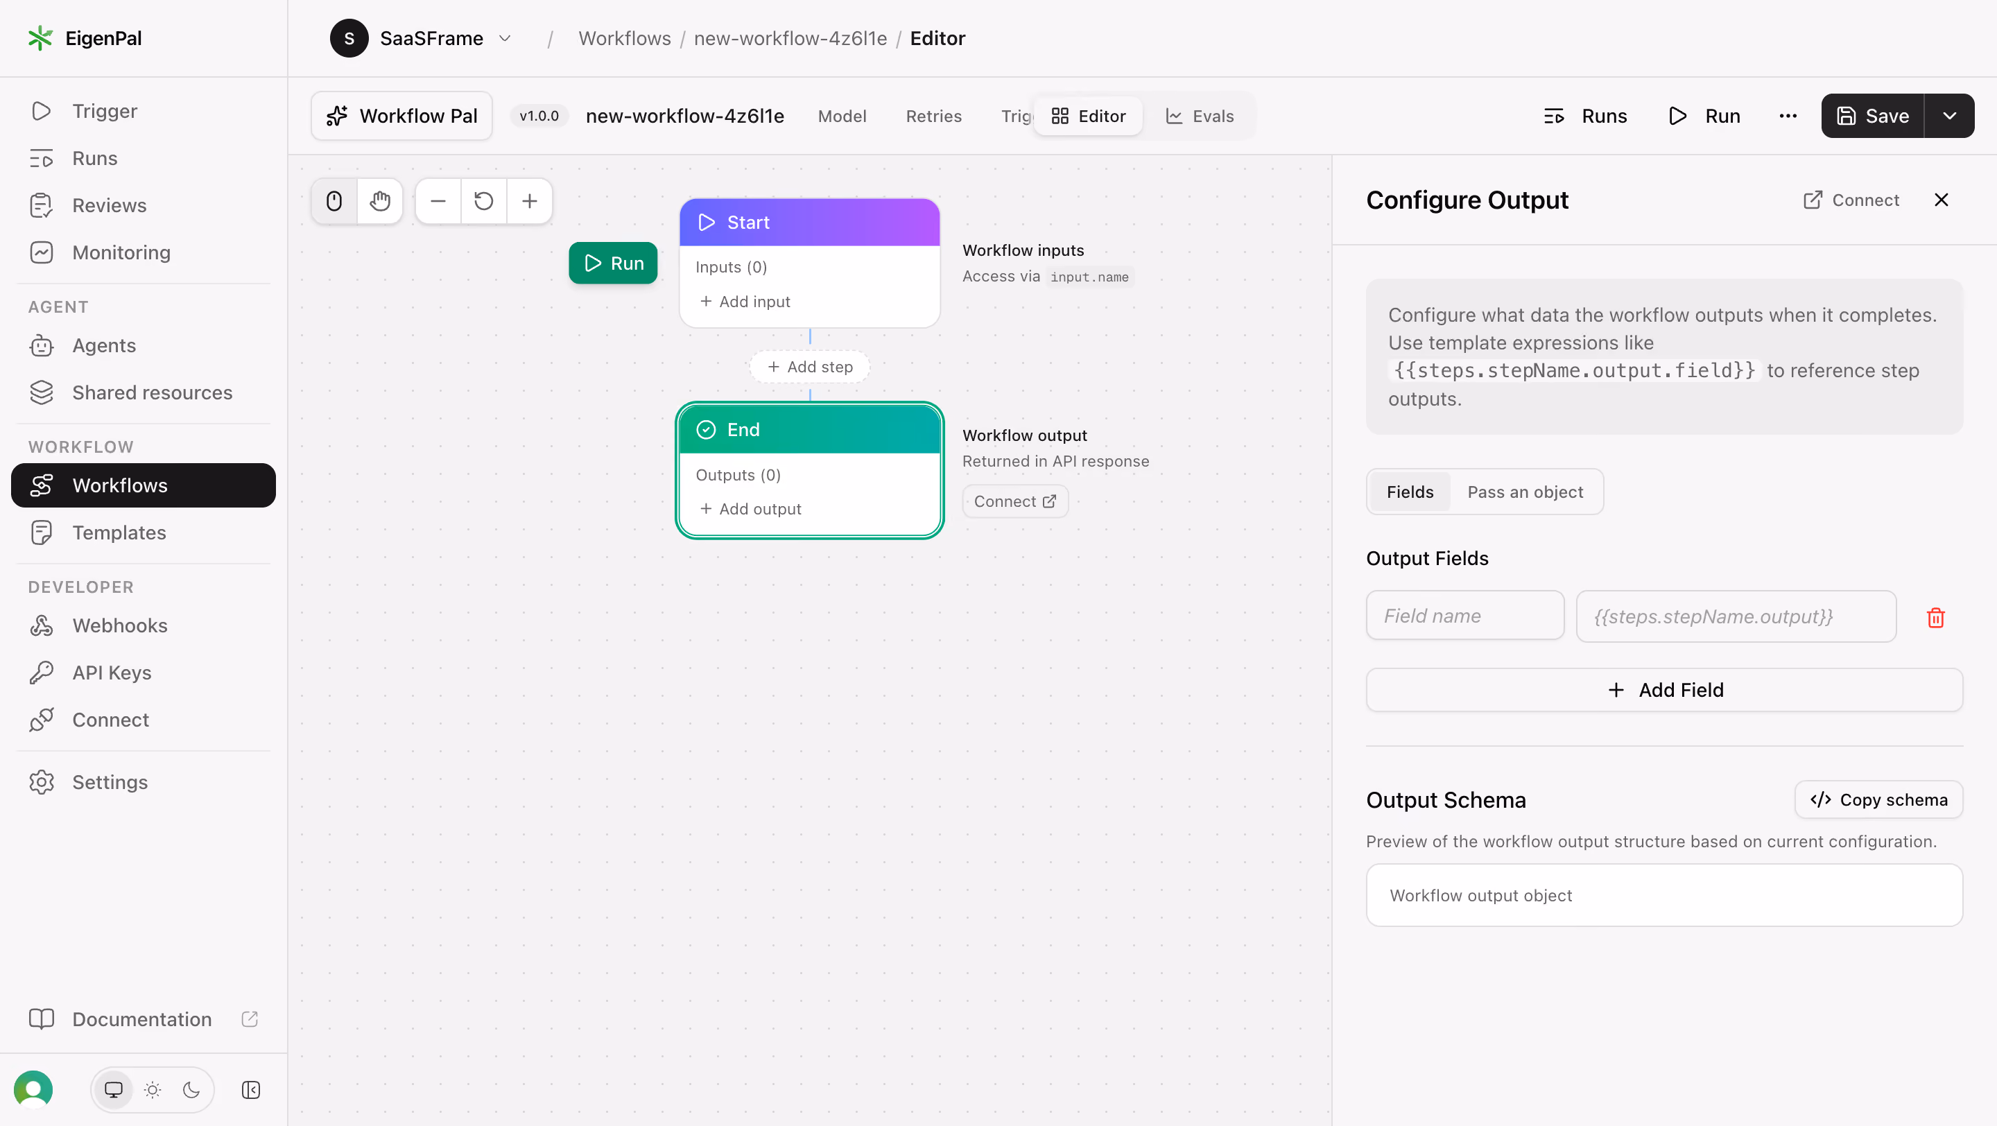Screen dimensions: 1997x1126
Task: Zoom out the canvas with minus
Action: click(x=438, y=202)
